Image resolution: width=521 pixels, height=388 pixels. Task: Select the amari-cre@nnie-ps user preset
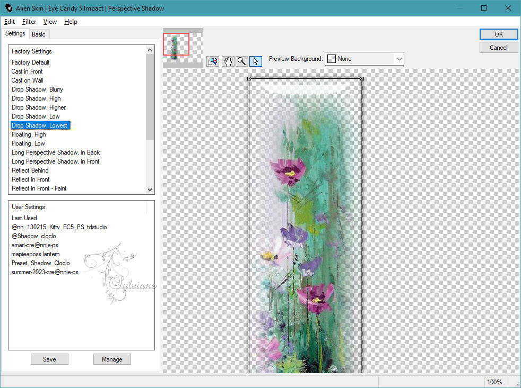point(35,245)
